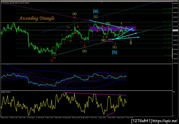Viewport: 179px width, 124px height.
Task: Select the yellow 1 wave label
Action: point(121,24)
